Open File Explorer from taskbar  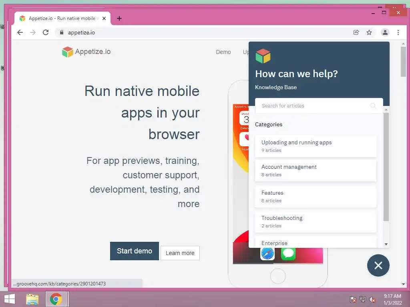[x=32, y=299]
